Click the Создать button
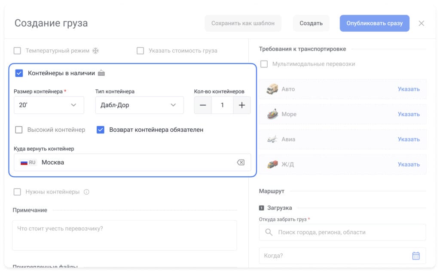 pos(311,23)
